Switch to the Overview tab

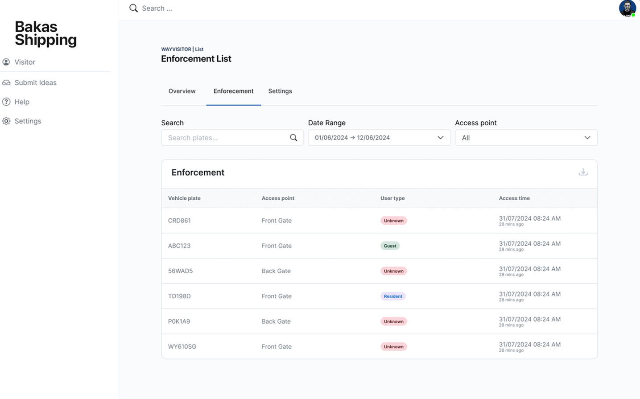tap(182, 91)
